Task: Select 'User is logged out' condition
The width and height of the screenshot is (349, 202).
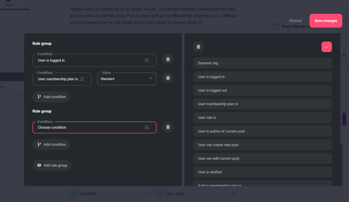Action: click(262, 90)
